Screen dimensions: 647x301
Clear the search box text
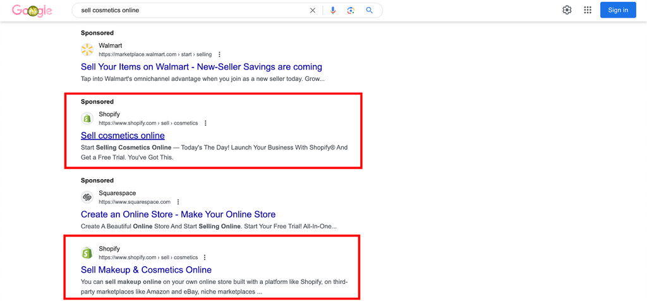(x=313, y=10)
